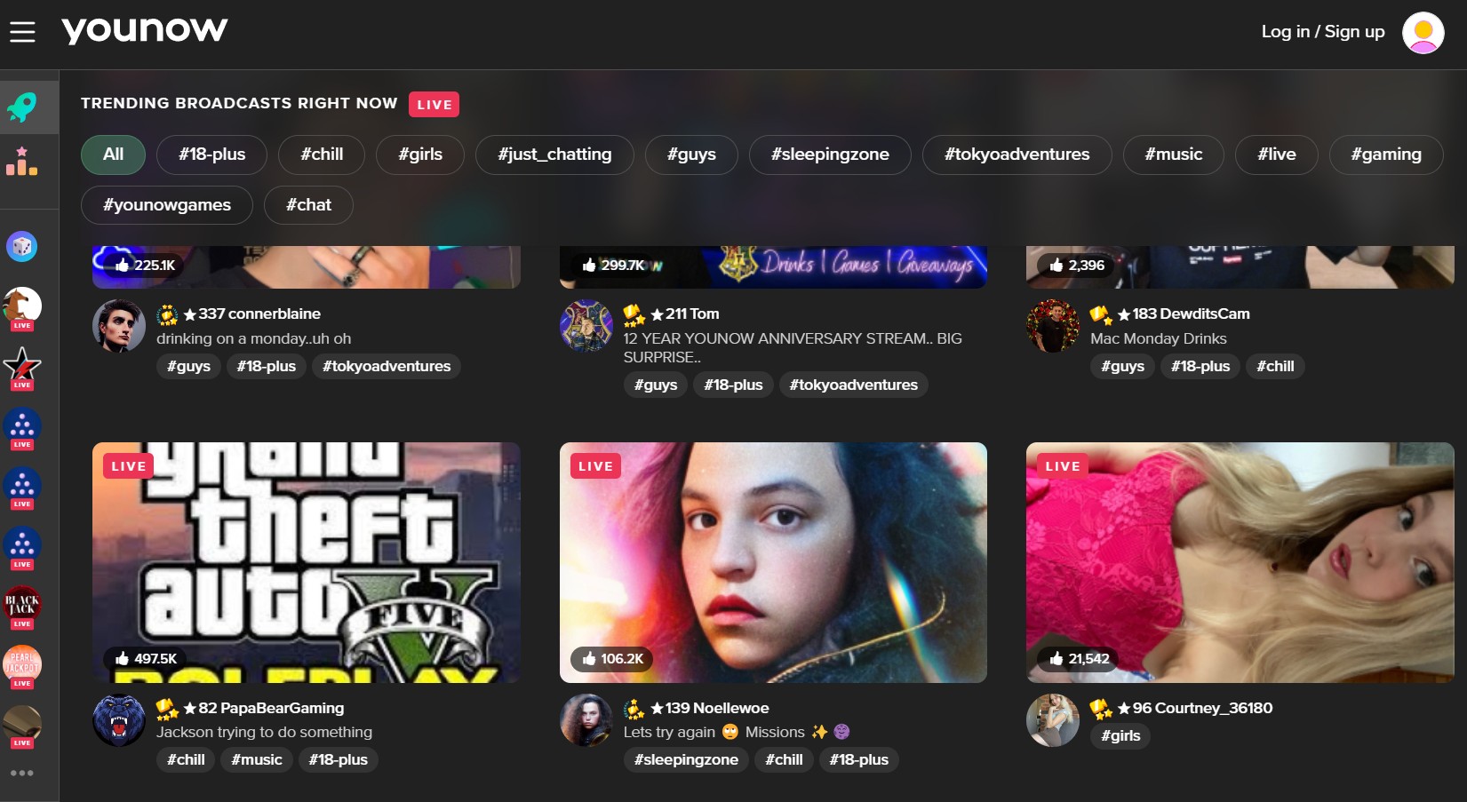
Task: Filter broadcasts by #sleepingzone tag
Action: click(x=830, y=155)
